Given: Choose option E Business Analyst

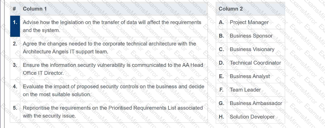Looking at the screenshot, I should coord(250,76).
